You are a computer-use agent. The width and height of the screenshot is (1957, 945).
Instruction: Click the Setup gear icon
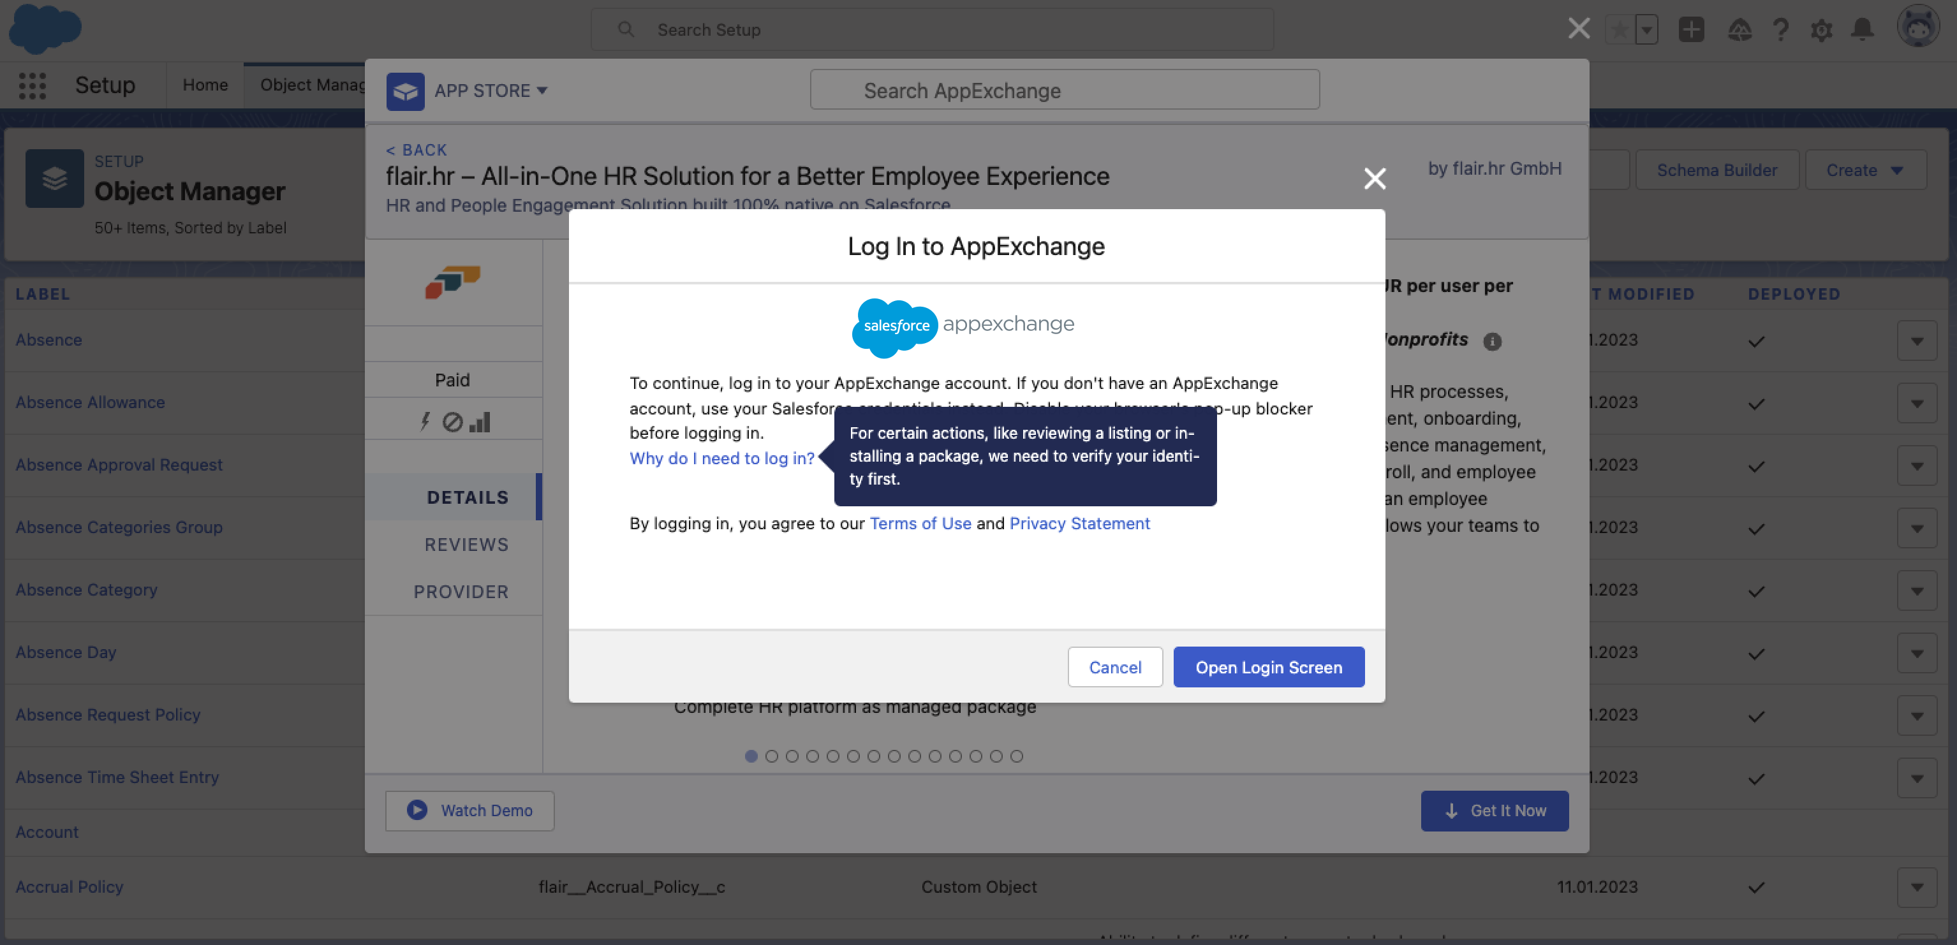tap(1821, 29)
